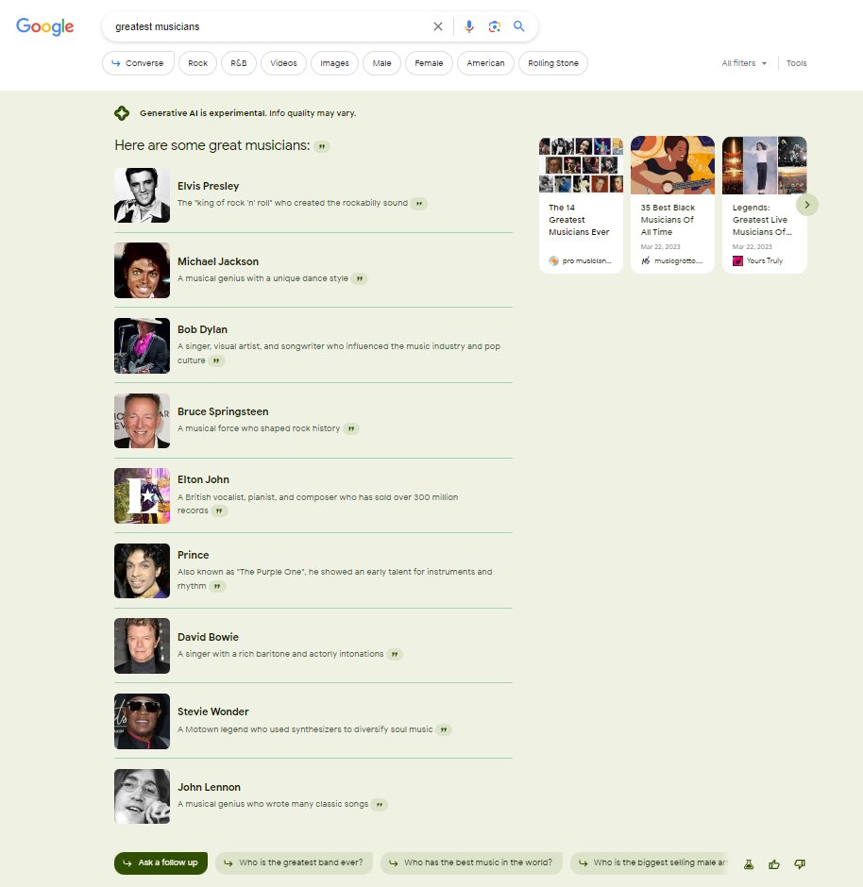Click Elvis Presley's photo thumbnail
The width and height of the screenshot is (863, 887).
point(142,195)
